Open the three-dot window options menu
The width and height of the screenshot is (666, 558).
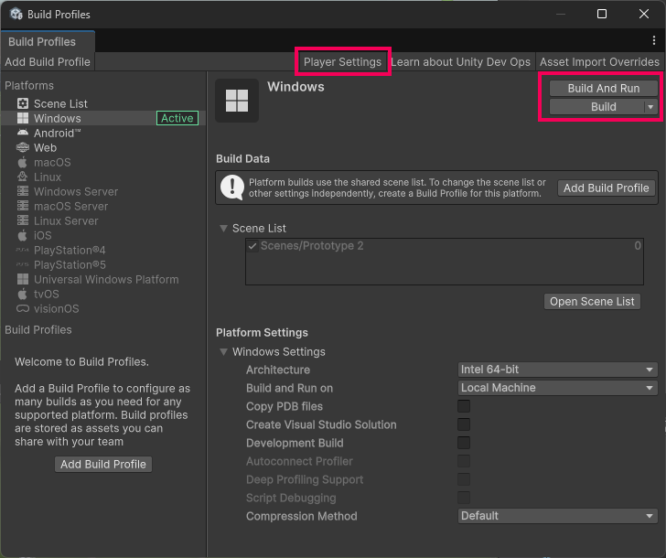click(653, 41)
